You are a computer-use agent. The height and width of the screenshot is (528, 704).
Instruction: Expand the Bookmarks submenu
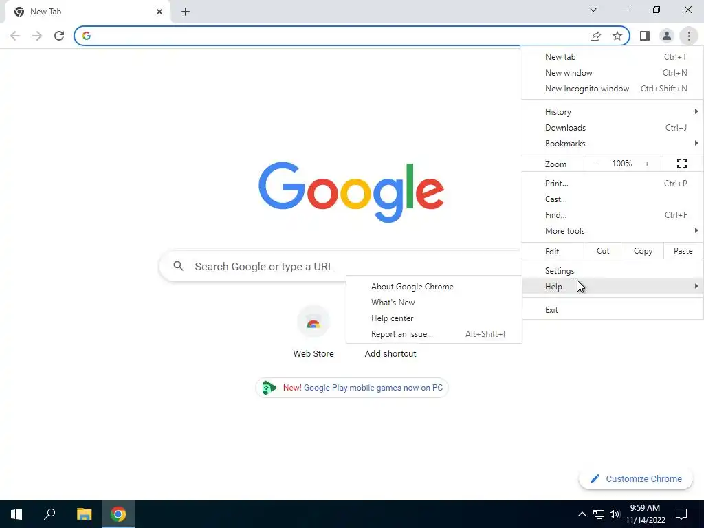click(x=613, y=144)
